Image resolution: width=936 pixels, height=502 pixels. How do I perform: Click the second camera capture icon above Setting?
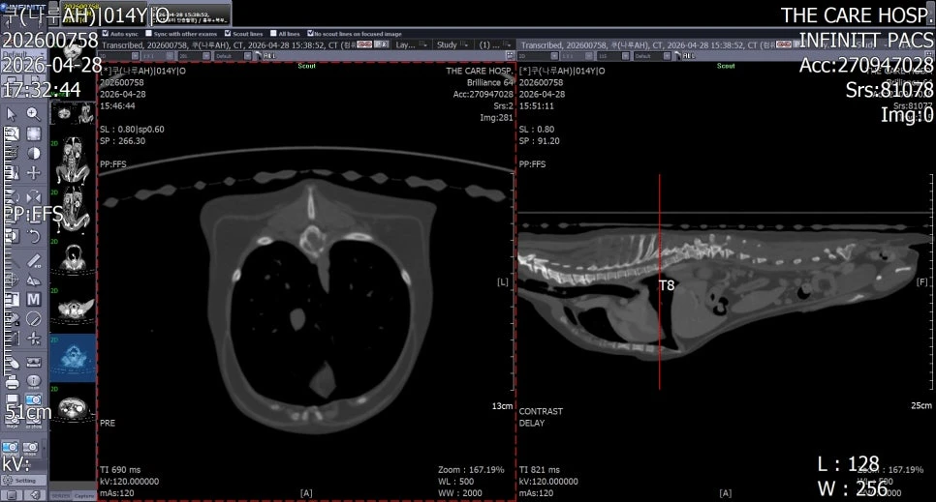pos(31,447)
